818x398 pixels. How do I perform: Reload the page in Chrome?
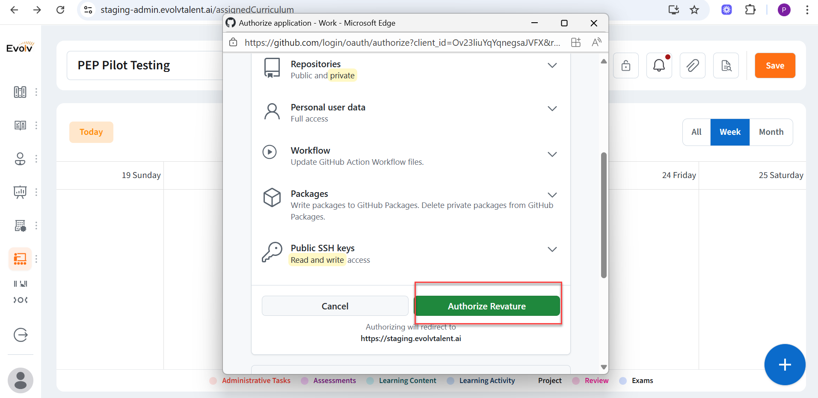click(60, 10)
